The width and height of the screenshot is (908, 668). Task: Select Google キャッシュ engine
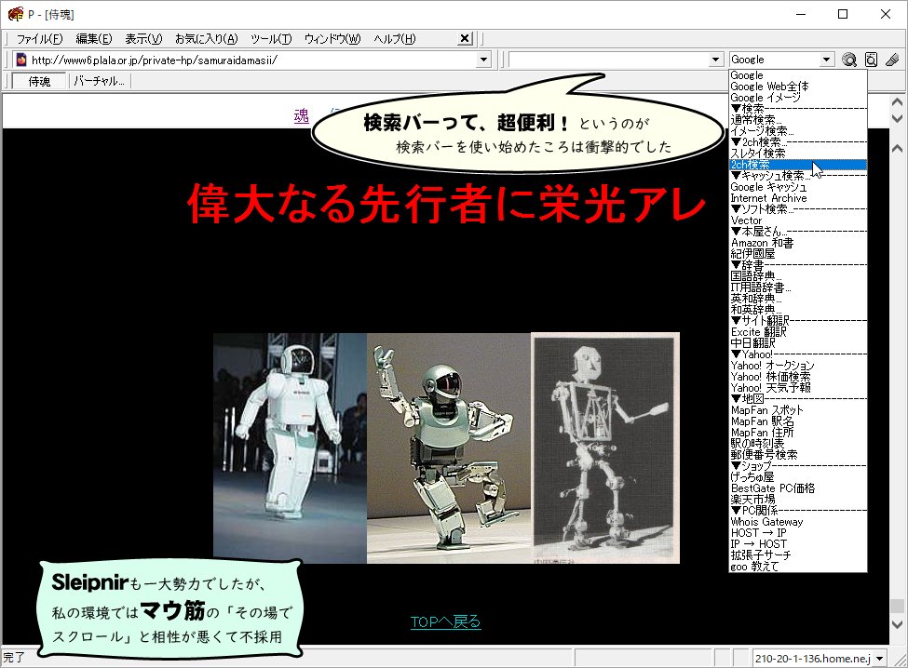click(798, 187)
